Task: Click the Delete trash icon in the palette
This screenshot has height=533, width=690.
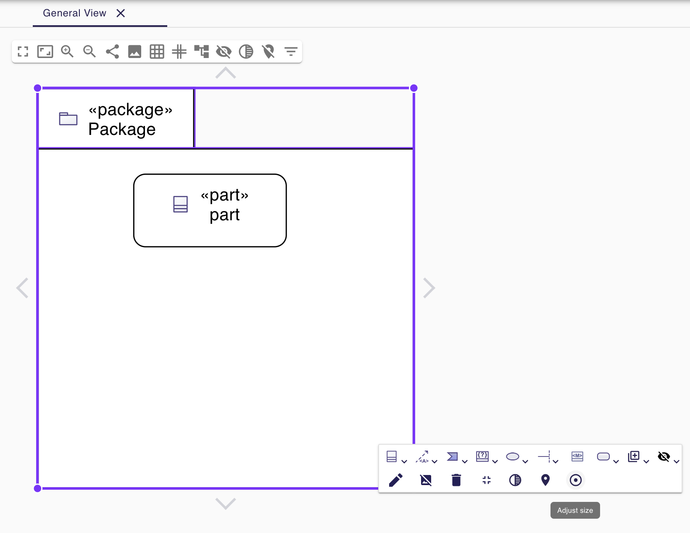Action: pyautogui.click(x=456, y=480)
